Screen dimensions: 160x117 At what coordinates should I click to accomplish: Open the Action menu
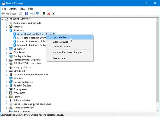point(13,9)
